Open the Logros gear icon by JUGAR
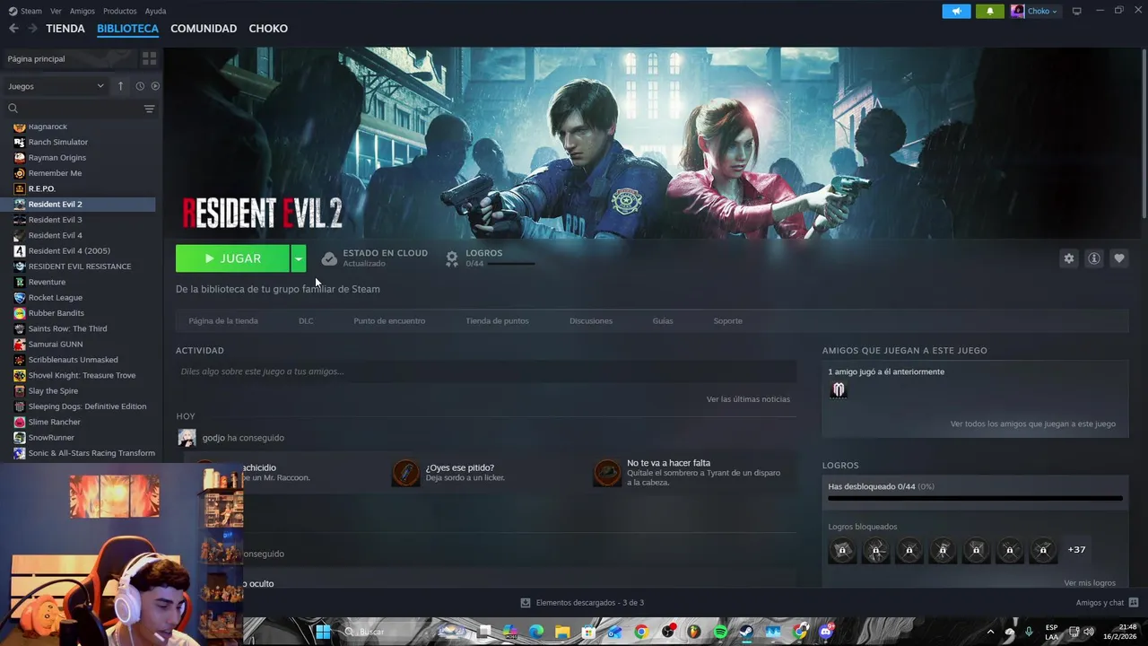This screenshot has height=646, width=1148. coord(452,258)
